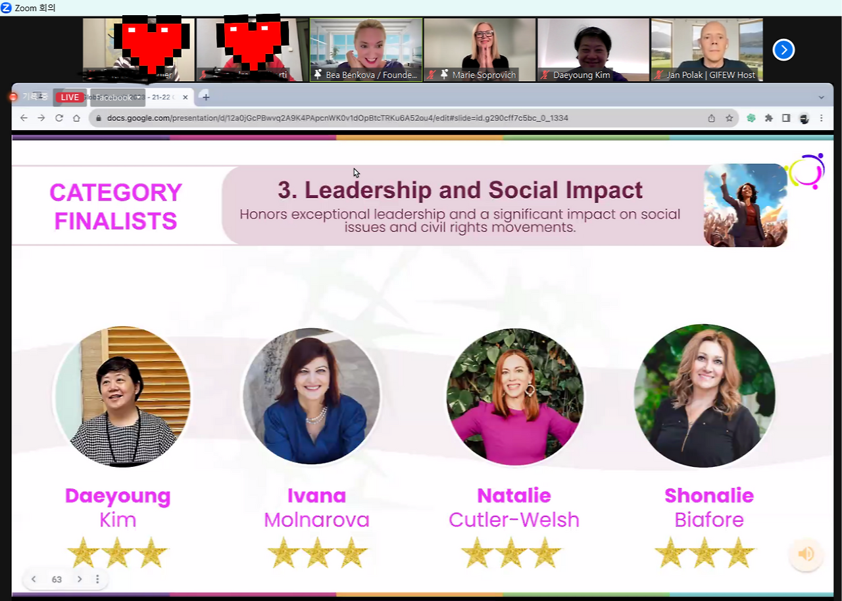Screen dimensions: 842x601
Task: Expand the tab search dropdown arrow
Action: (821, 97)
